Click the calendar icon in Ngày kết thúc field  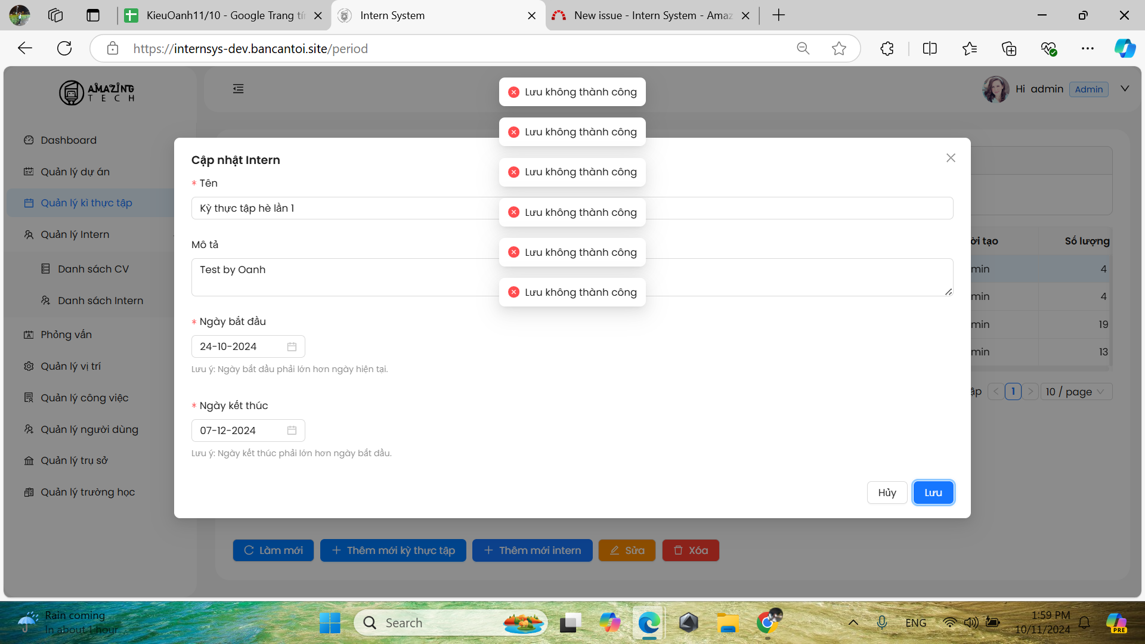(x=292, y=431)
